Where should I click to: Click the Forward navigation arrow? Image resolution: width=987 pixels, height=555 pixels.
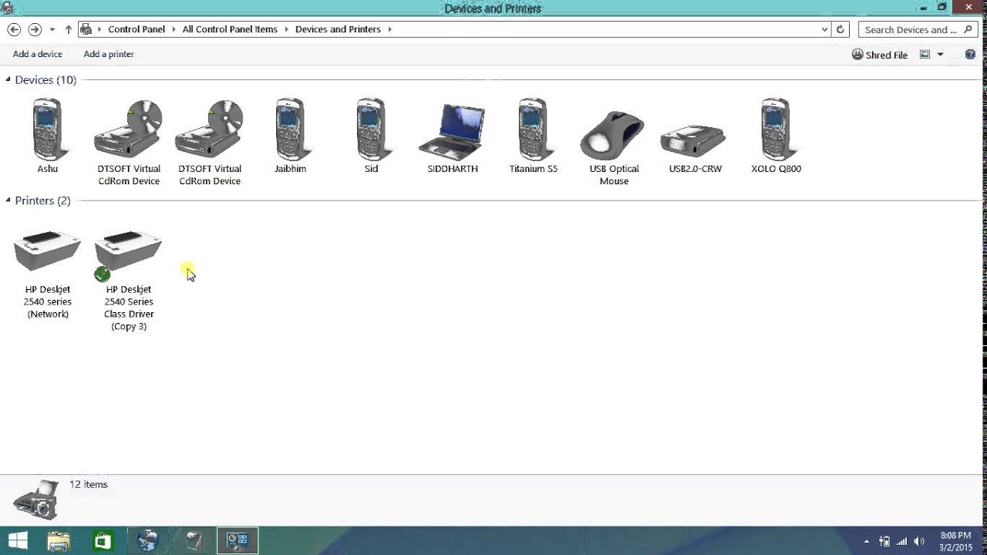point(35,29)
